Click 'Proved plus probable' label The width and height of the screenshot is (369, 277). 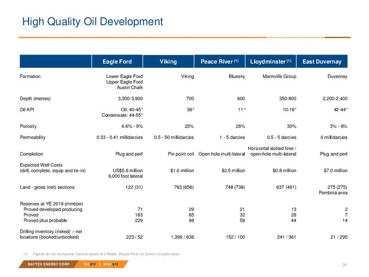45,220
